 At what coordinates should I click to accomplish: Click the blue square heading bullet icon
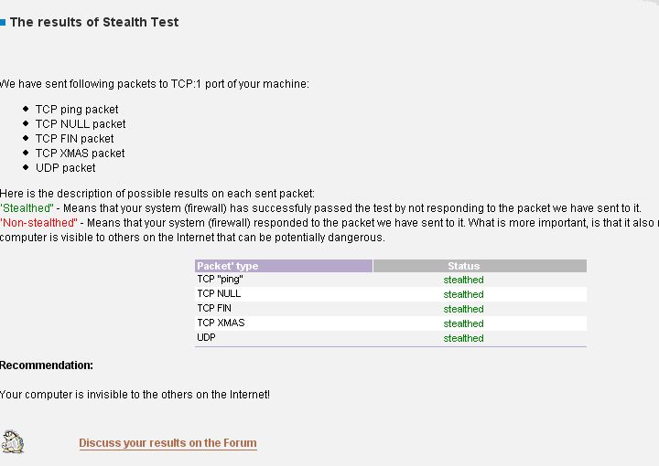[x=3, y=22]
